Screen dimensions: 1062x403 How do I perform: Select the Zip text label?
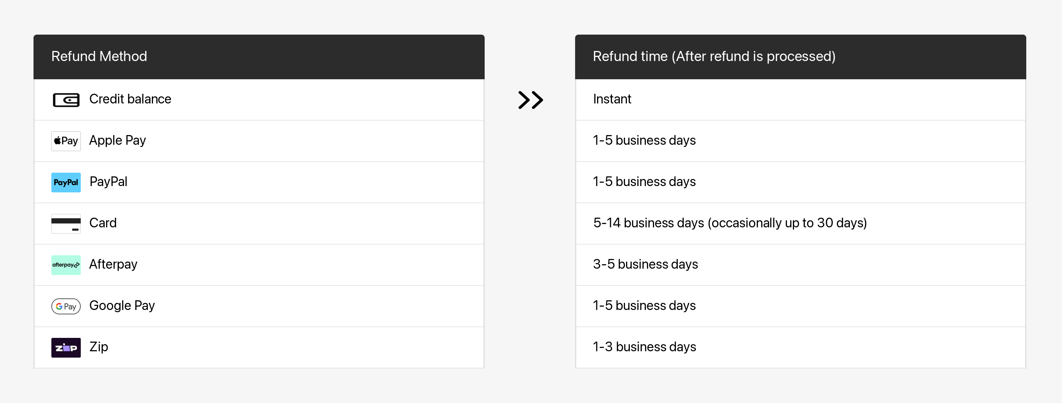coord(99,346)
